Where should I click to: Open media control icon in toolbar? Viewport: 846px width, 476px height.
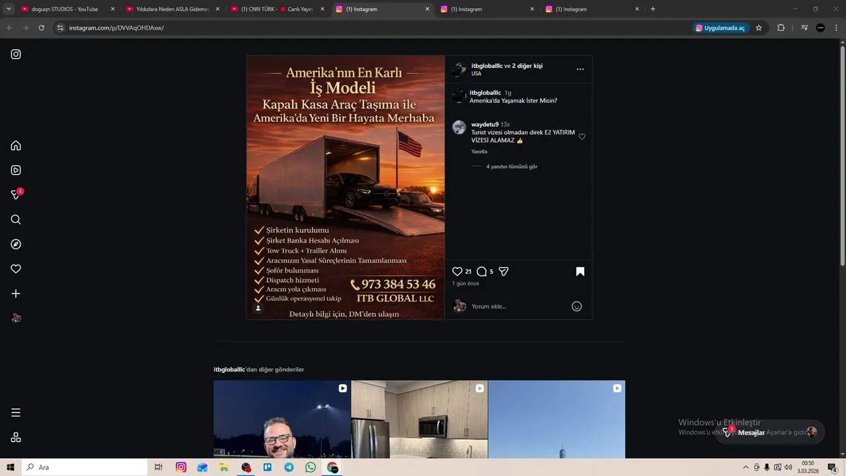click(x=804, y=28)
